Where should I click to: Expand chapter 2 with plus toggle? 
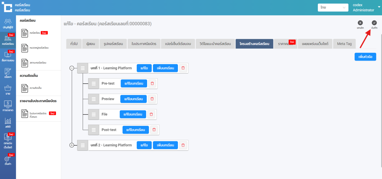72,145
